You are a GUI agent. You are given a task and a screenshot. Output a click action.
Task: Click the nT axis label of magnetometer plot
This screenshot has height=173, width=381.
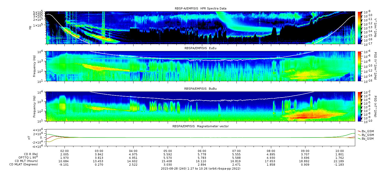(x=30, y=138)
